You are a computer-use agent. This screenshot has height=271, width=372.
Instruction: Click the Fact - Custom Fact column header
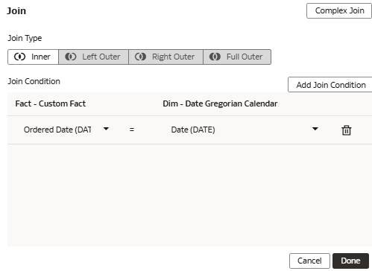(x=51, y=103)
